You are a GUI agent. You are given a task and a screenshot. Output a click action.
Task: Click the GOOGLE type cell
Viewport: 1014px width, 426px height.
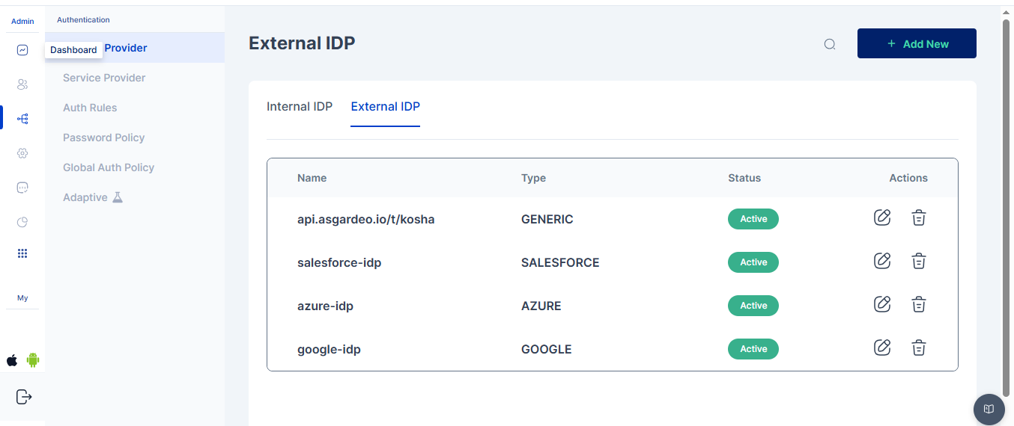coord(547,349)
